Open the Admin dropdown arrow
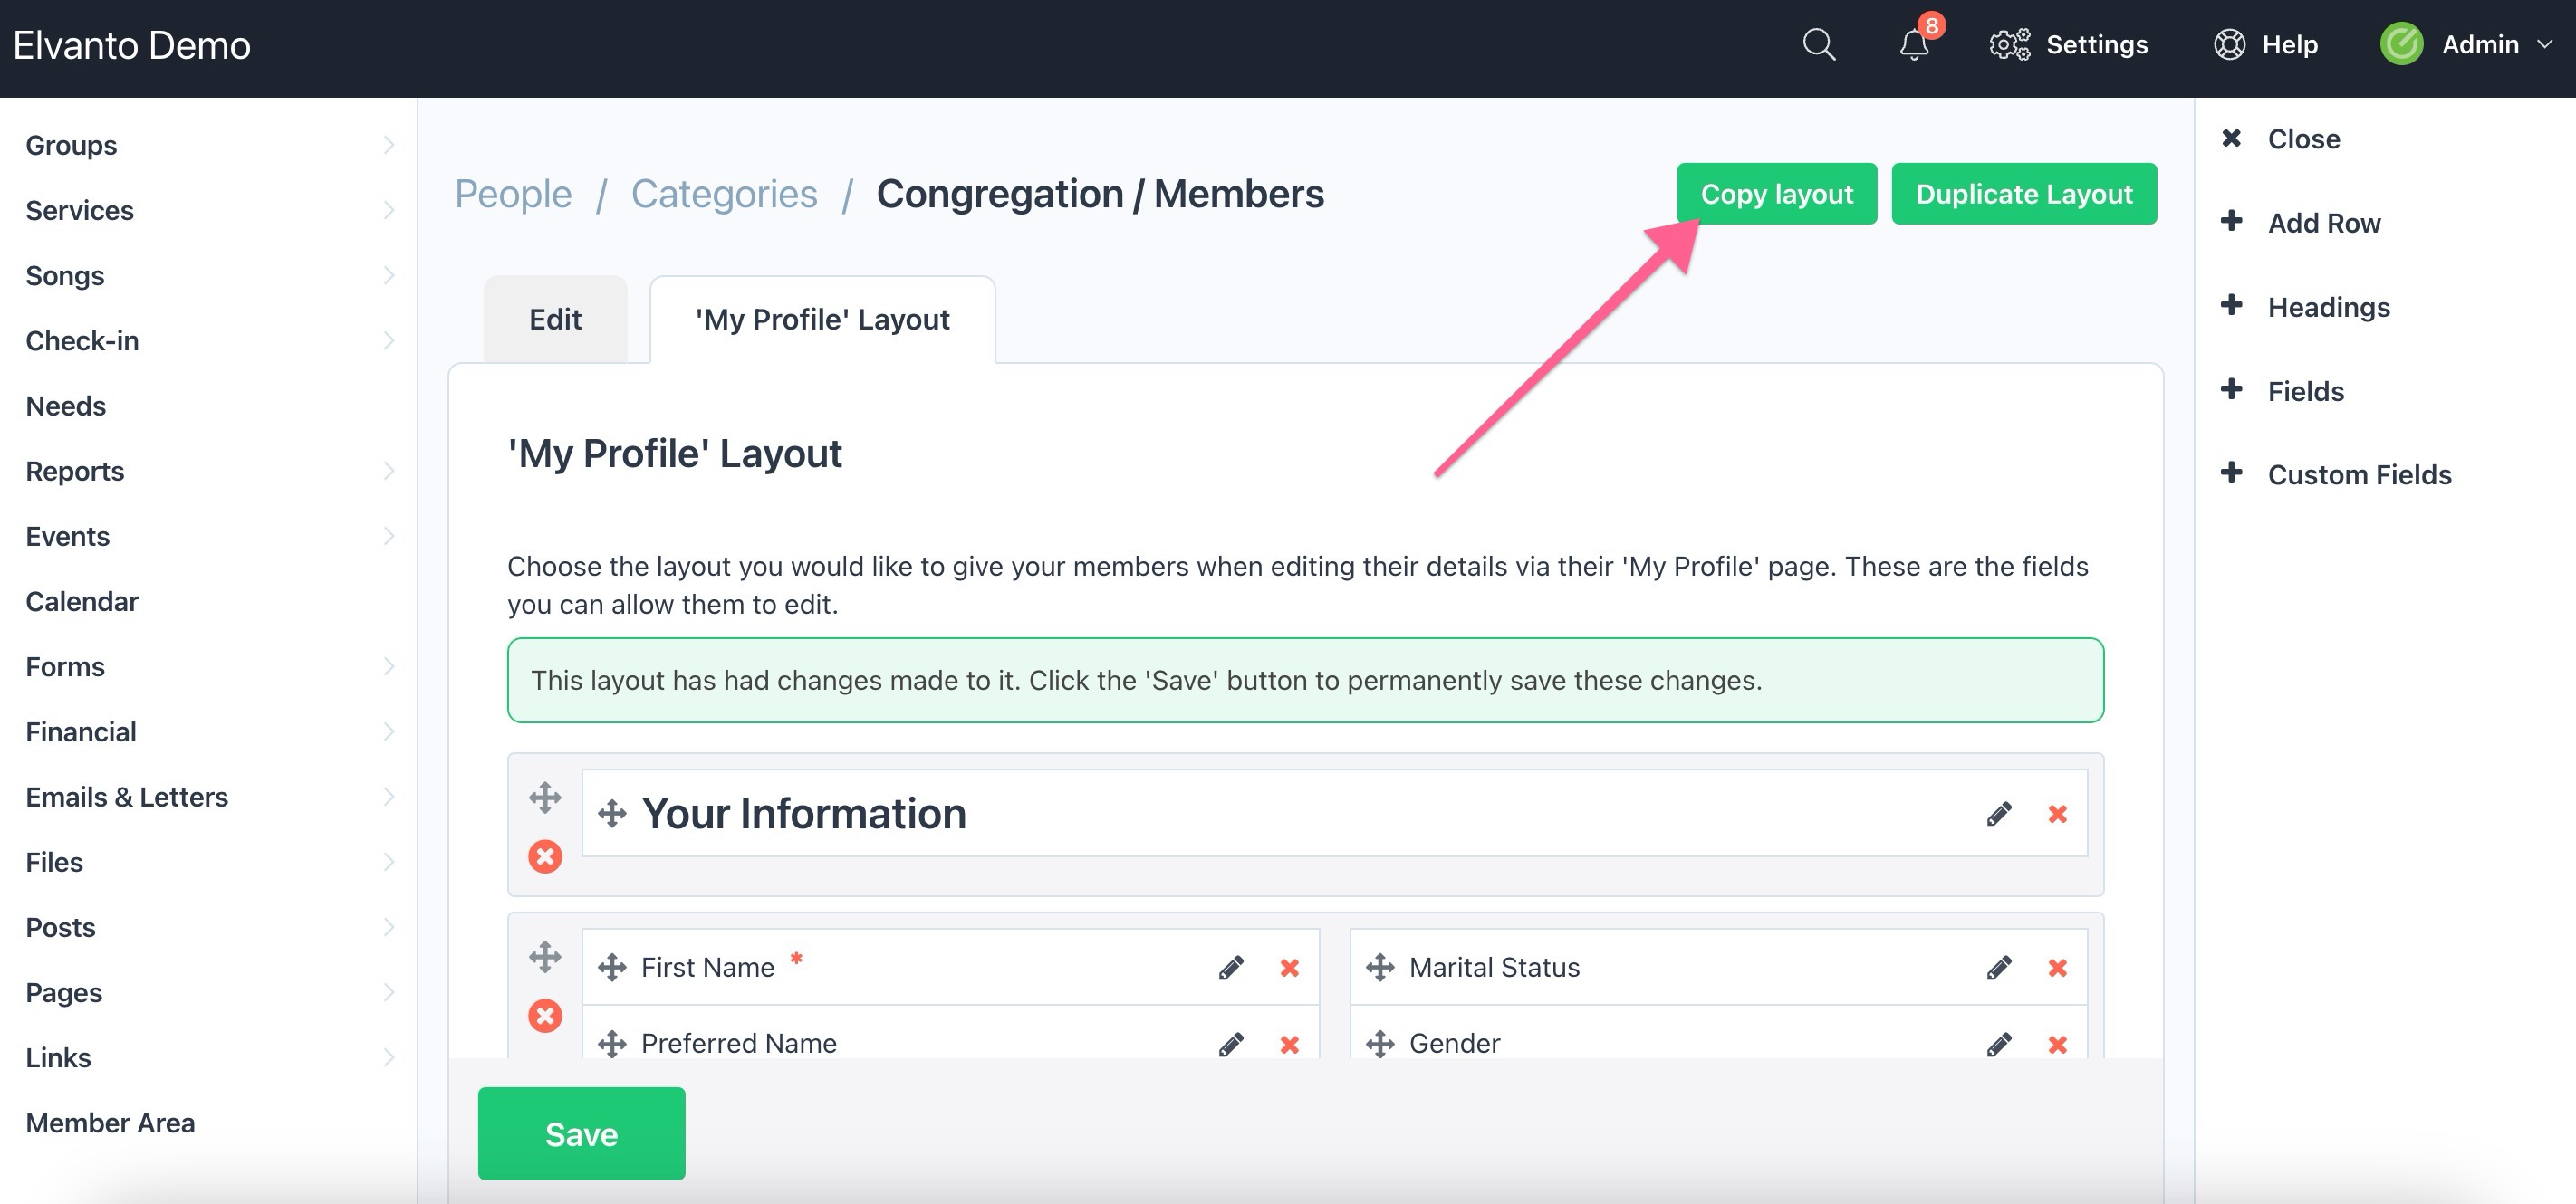 click(x=2545, y=45)
